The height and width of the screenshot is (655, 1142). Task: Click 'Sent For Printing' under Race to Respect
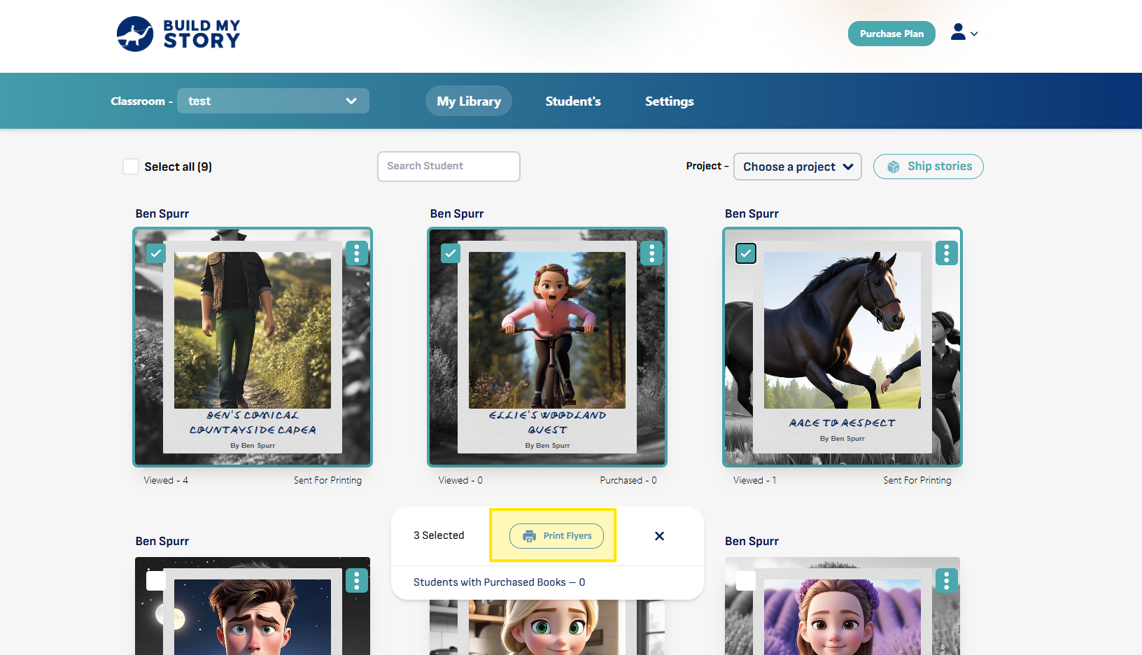pyautogui.click(x=917, y=480)
